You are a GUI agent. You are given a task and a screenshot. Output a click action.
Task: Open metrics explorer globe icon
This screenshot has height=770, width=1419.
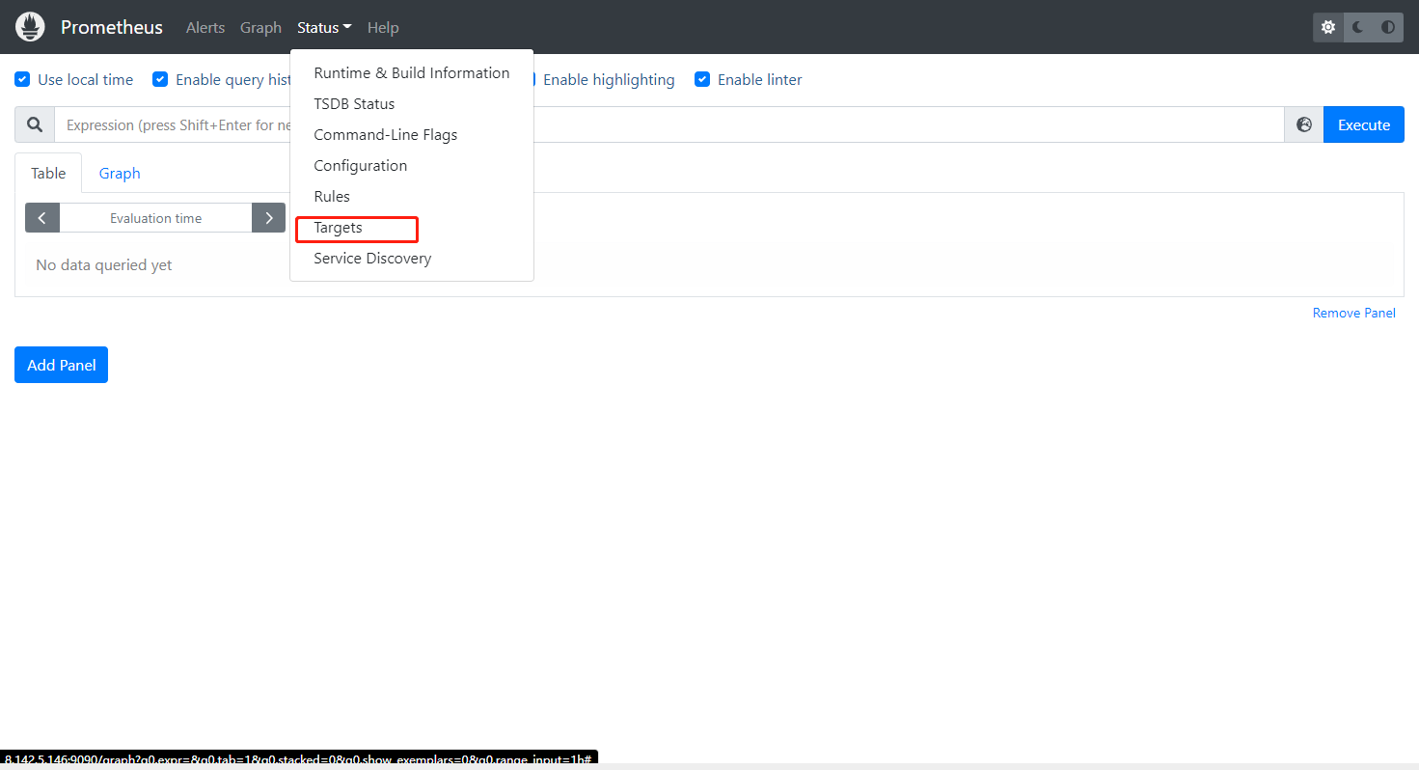tap(1304, 124)
